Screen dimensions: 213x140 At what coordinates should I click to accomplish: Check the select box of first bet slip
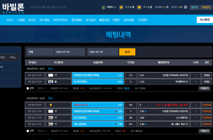coord(28,89)
